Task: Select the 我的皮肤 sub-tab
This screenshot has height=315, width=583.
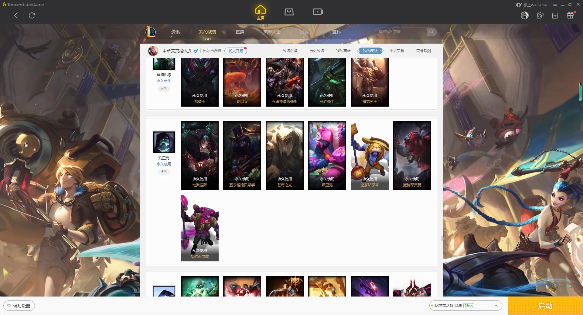Action: pos(370,51)
